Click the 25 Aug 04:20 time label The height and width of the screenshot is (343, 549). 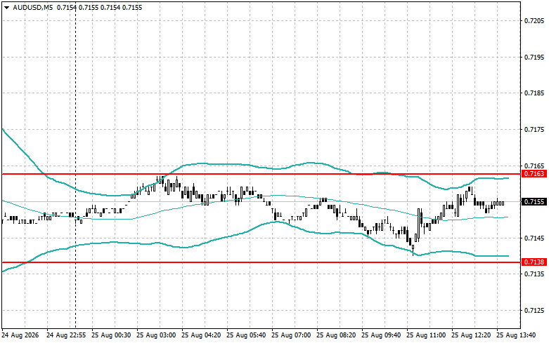[201, 335]
